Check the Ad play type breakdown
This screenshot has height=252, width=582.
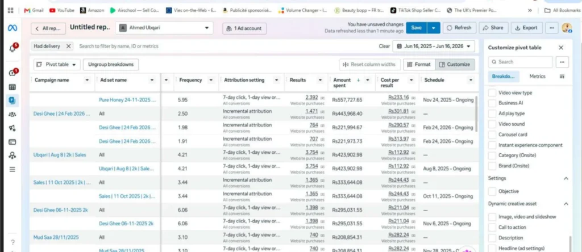[492, 114]
